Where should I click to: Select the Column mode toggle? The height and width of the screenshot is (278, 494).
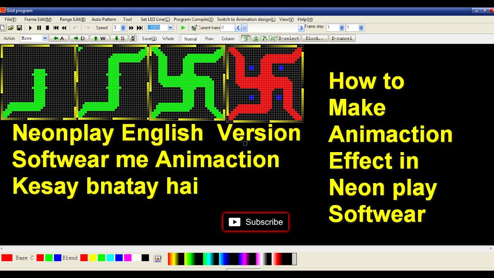[x=228, y=39]
